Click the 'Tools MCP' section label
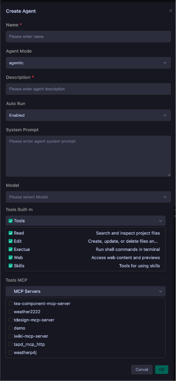 pyautogui.click(x=16, y=280)
